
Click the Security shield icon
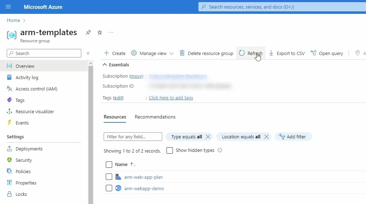tap(9, 160)
